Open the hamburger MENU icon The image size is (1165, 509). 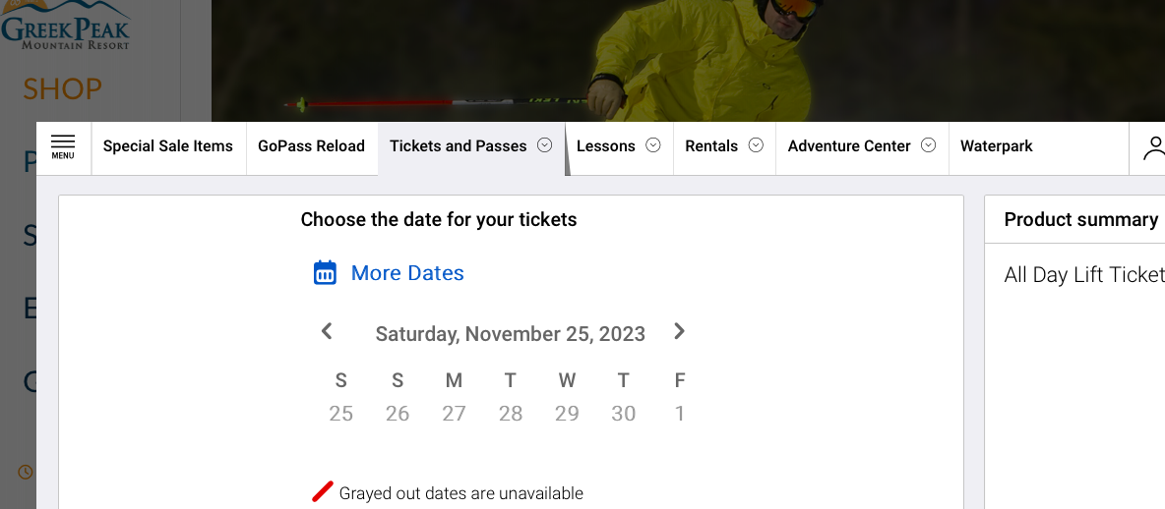[63, 147]
